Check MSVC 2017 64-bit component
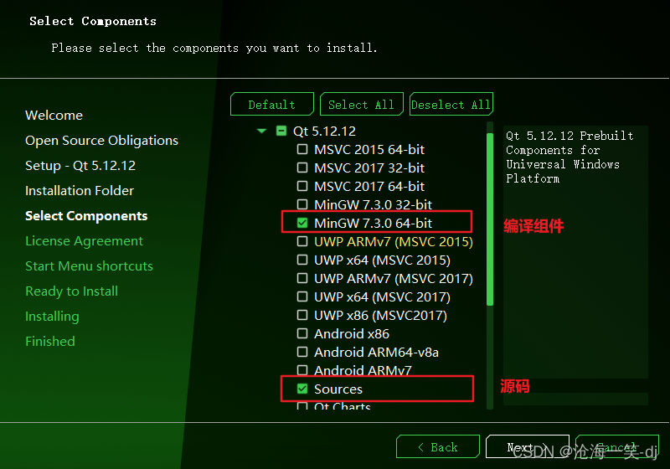This screenshot has width=670, height=469. tap(302, 186)
